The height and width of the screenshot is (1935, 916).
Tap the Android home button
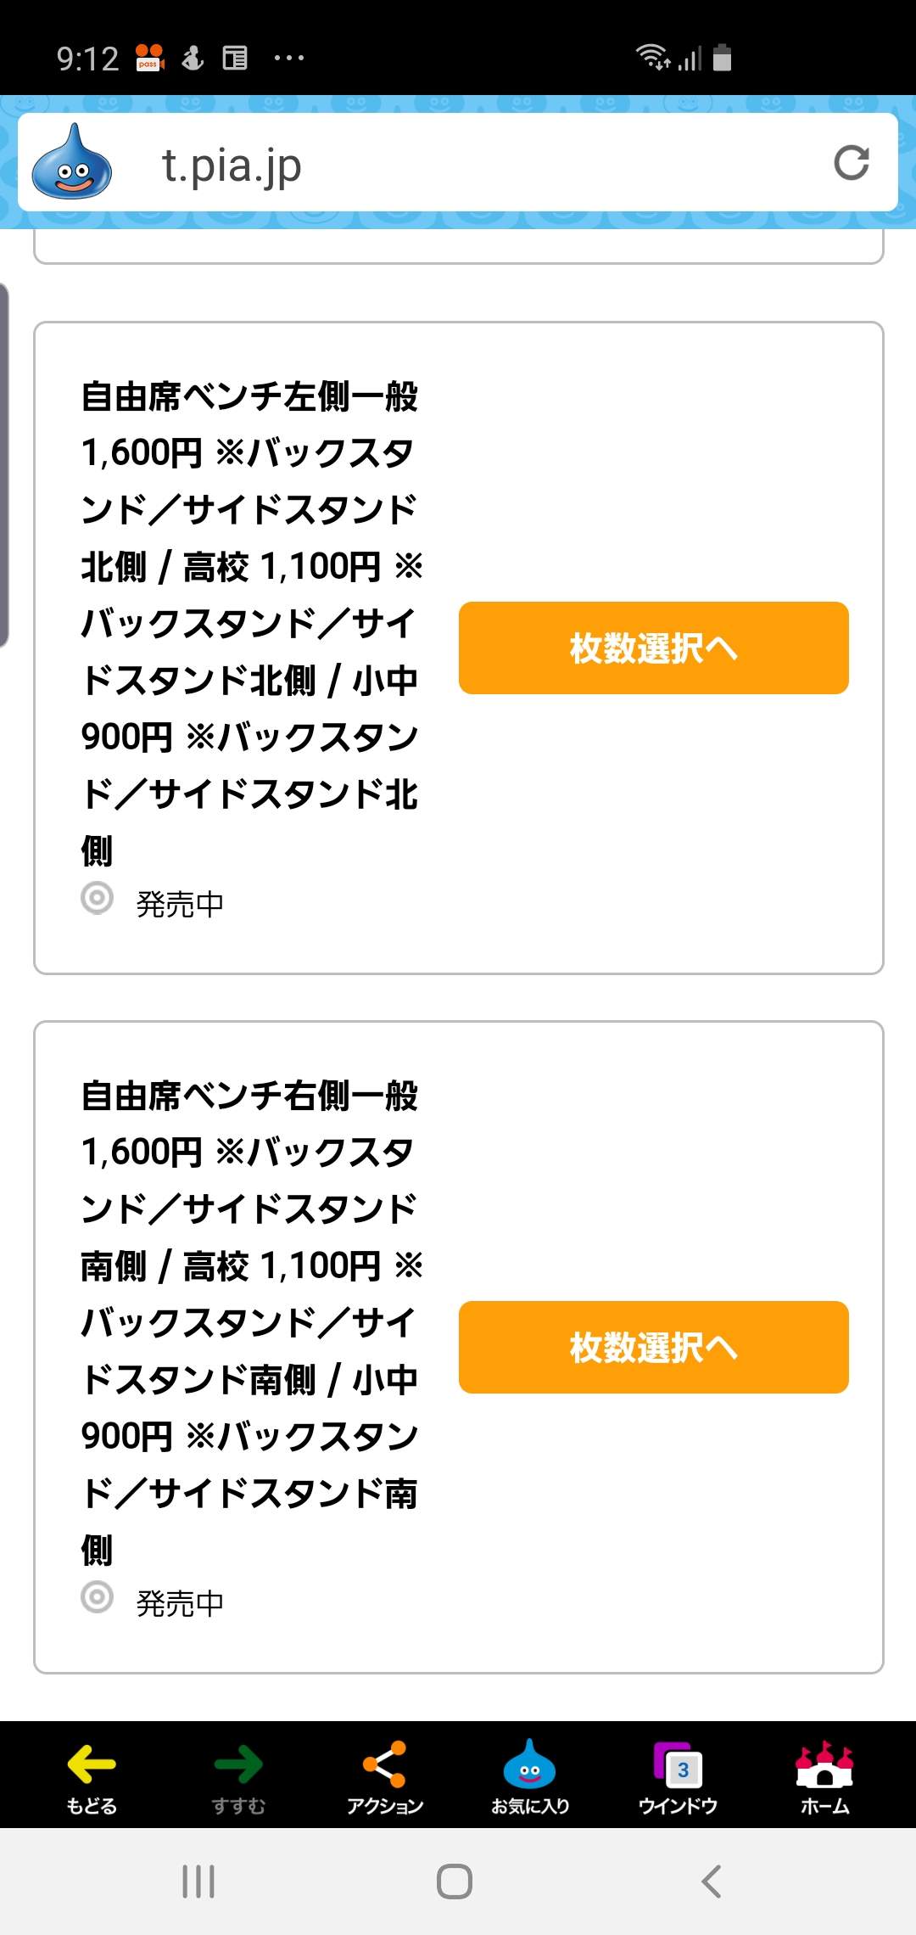click(455, 1882)
